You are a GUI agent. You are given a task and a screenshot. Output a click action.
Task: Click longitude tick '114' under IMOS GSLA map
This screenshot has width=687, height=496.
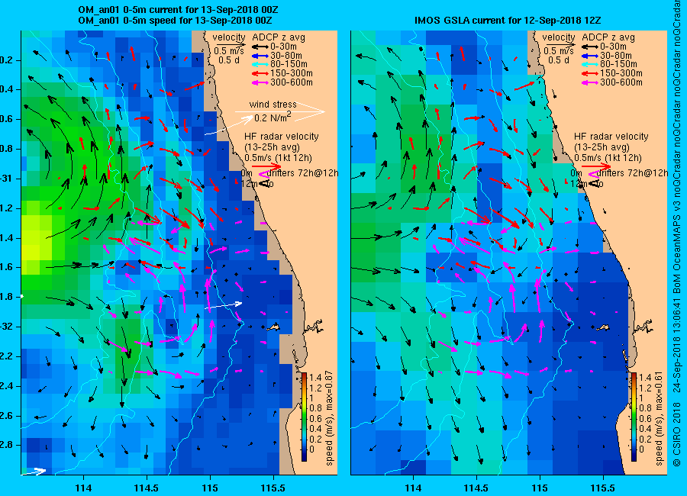[x=413, y=488]
